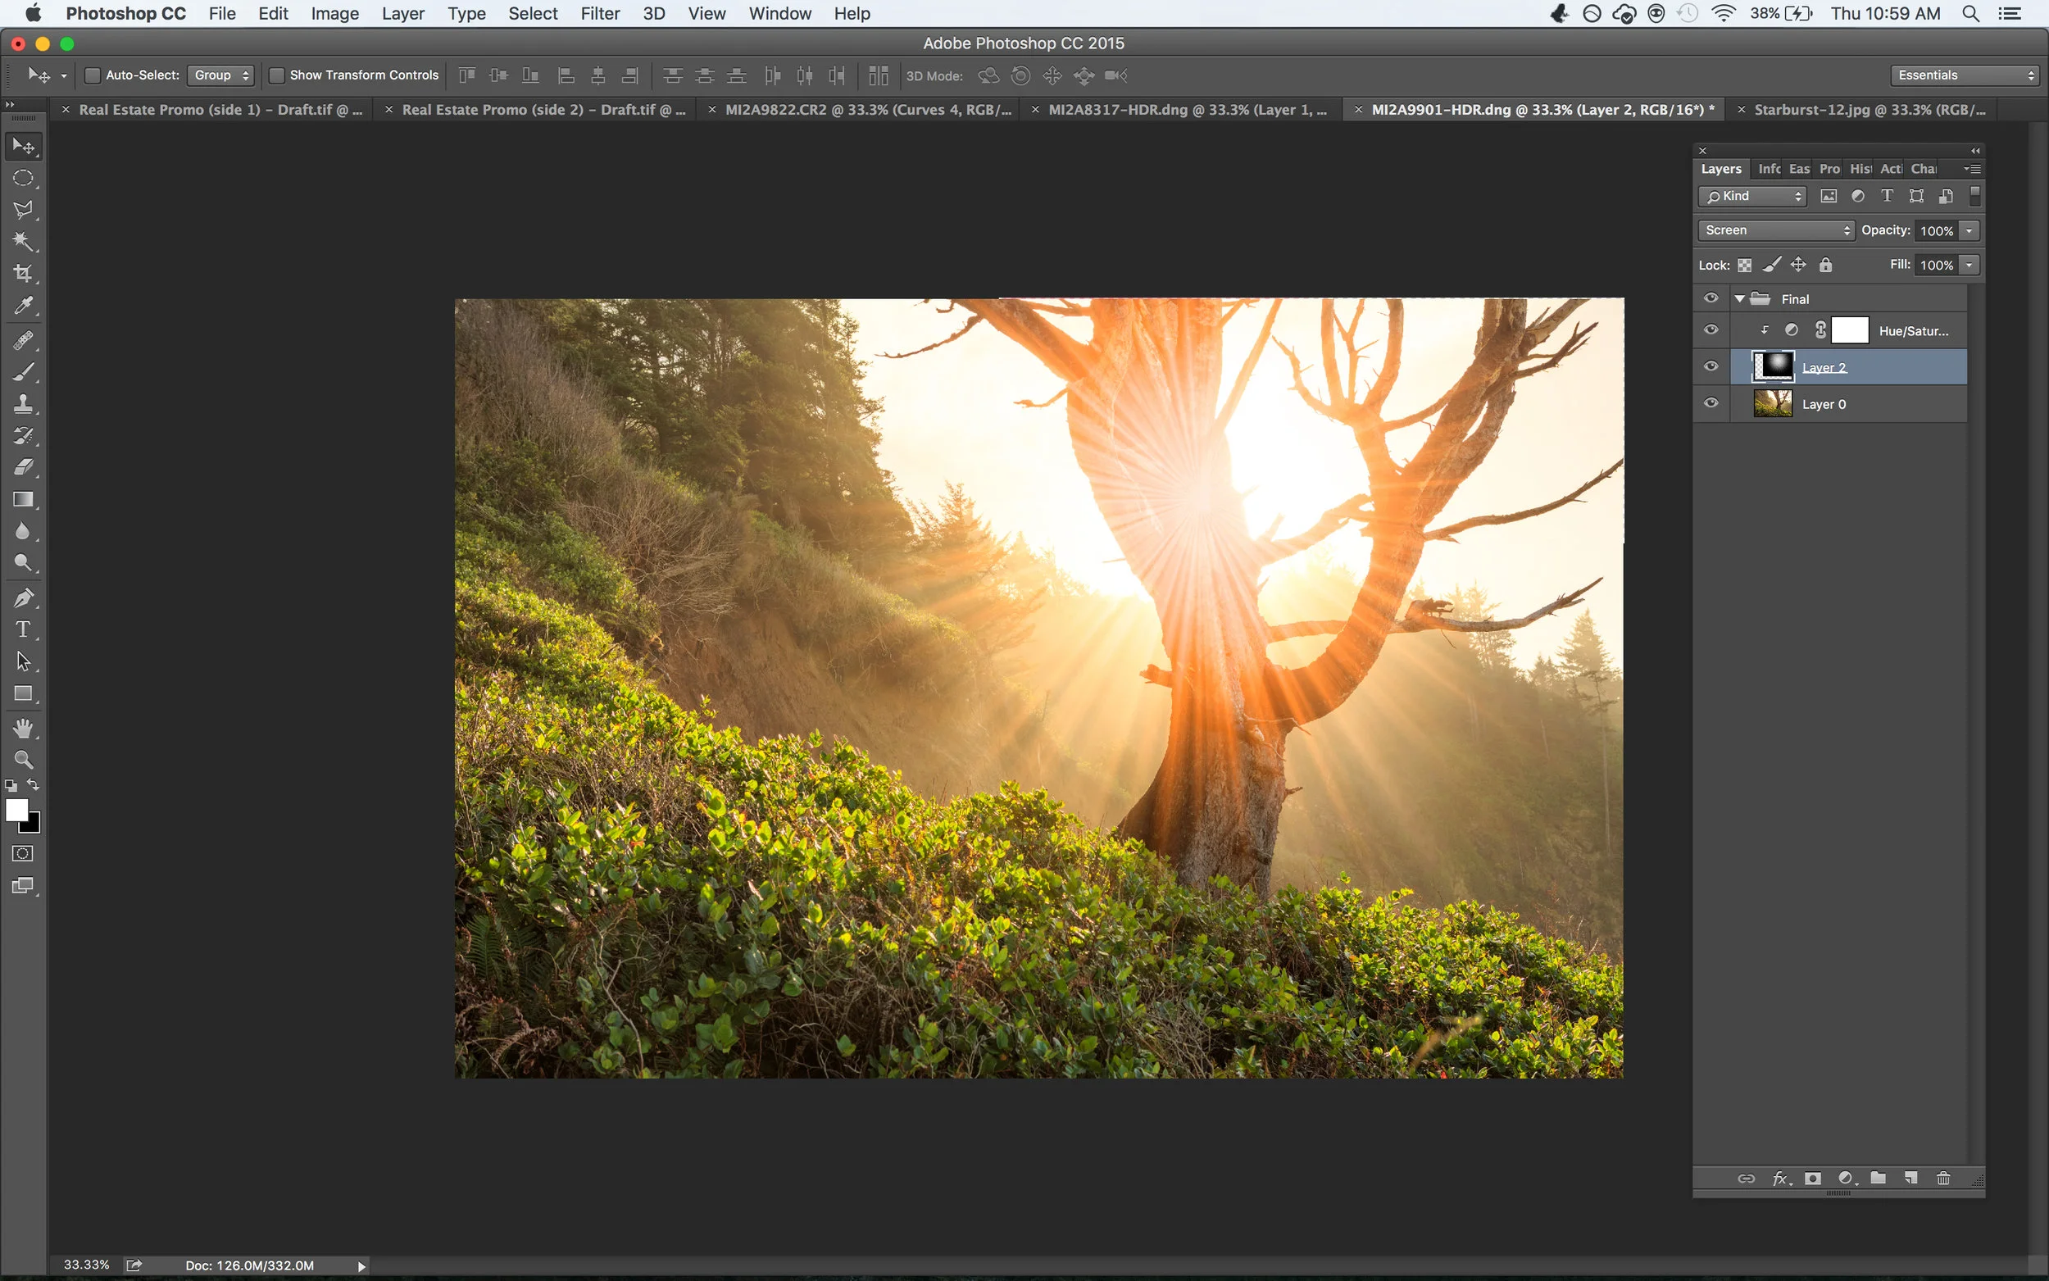This screenshot has width=2049, height=1281.
Task: Select the Zoom tool
Action: point(23,760)
